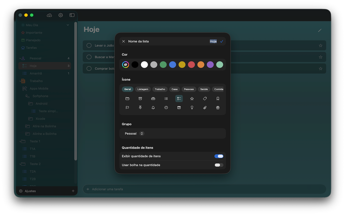Open settings via the toolbar gear icon
Viewport: 345px width, 215px height.
pos(61,15)
